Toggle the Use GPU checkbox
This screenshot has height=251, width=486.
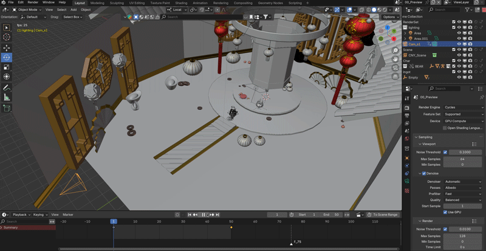[445, 212]
